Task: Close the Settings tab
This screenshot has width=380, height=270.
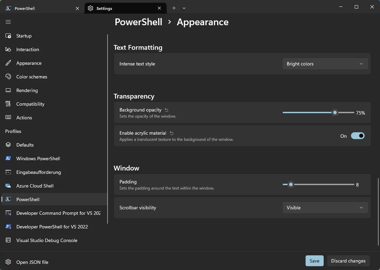Action: click(x=159, y=8)
